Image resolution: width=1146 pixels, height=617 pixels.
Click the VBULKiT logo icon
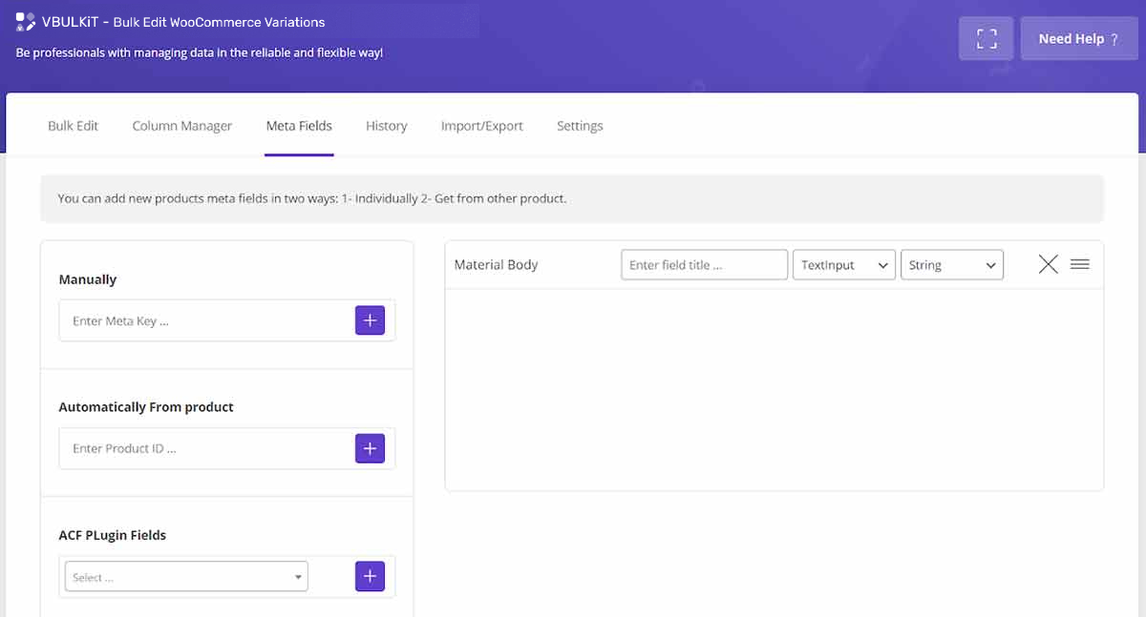26,22
